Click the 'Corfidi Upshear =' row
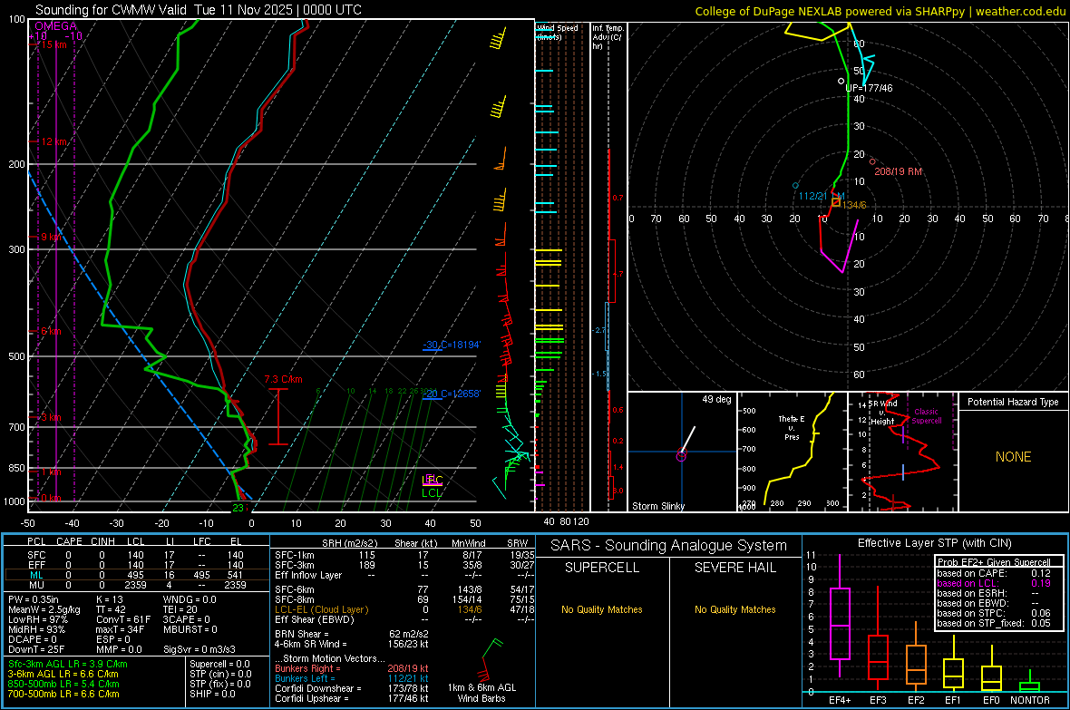This screenshot has height=710, width=1070. coord(351,698)
